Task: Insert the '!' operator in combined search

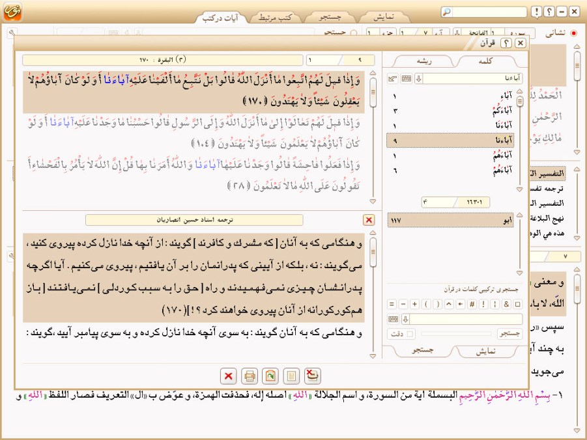Action: [483, 304]
